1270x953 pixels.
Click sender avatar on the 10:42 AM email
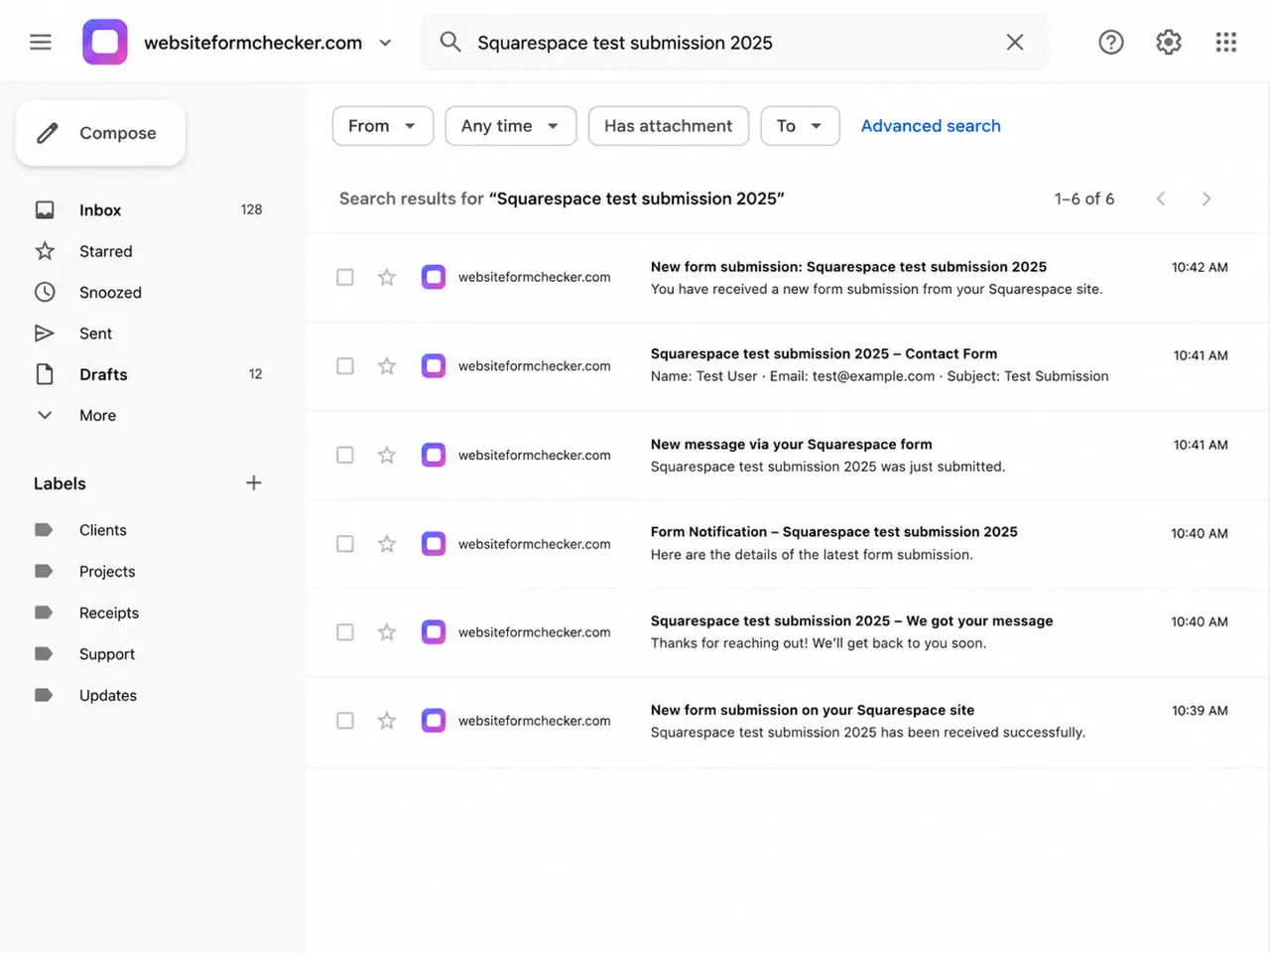(x=434, y=277)
